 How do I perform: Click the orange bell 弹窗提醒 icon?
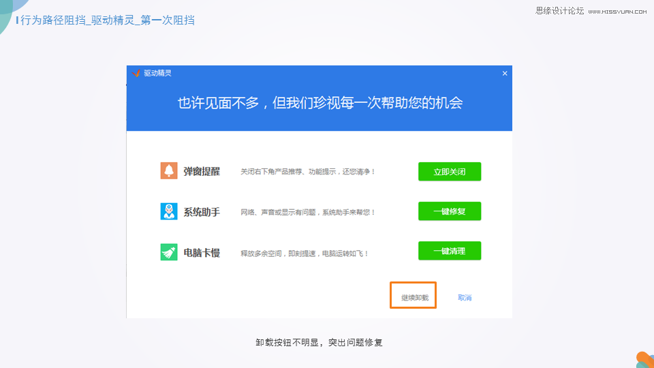[169, 170]
